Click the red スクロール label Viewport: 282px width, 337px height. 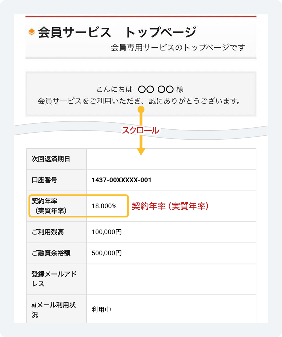click(x=141, y=130)
